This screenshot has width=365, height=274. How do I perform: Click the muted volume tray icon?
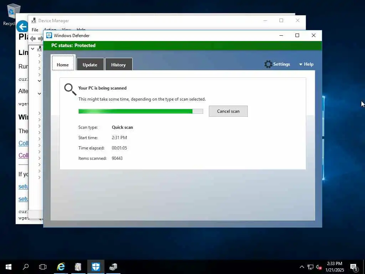319,267
